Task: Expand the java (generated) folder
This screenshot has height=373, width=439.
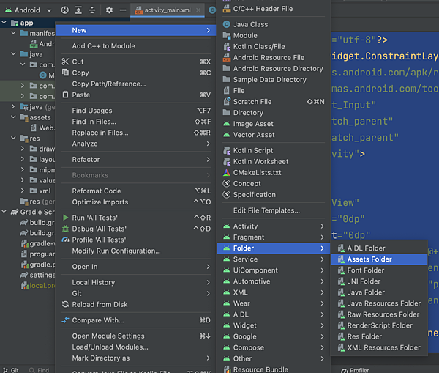Action: pyautogui.click(x=13, y=106)
